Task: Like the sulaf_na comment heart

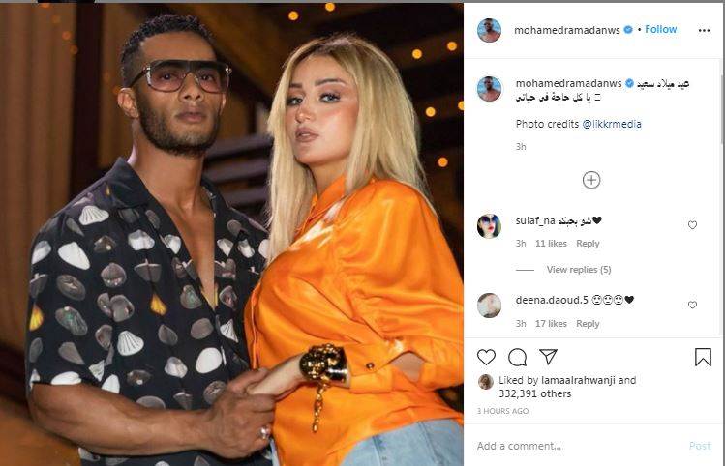Action: click(692, 225)
